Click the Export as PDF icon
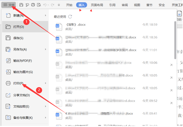 coord(8,61)
